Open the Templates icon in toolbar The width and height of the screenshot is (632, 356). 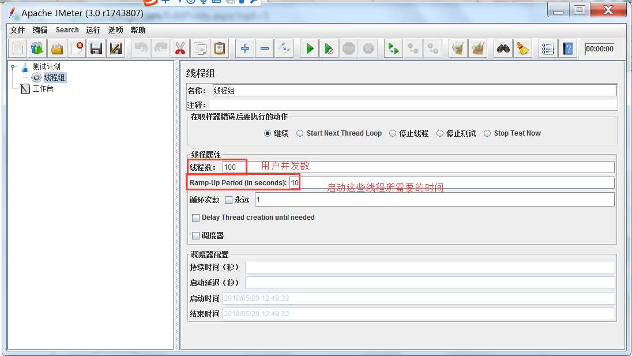pyautogui.click(x=37, y=49)
